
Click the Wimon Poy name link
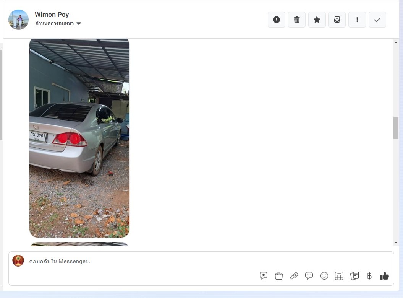pyautogui.click(x=52, y=15)
